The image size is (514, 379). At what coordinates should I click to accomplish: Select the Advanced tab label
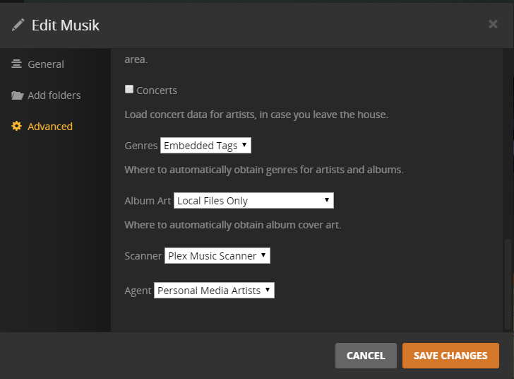click(x=50, y=127)
